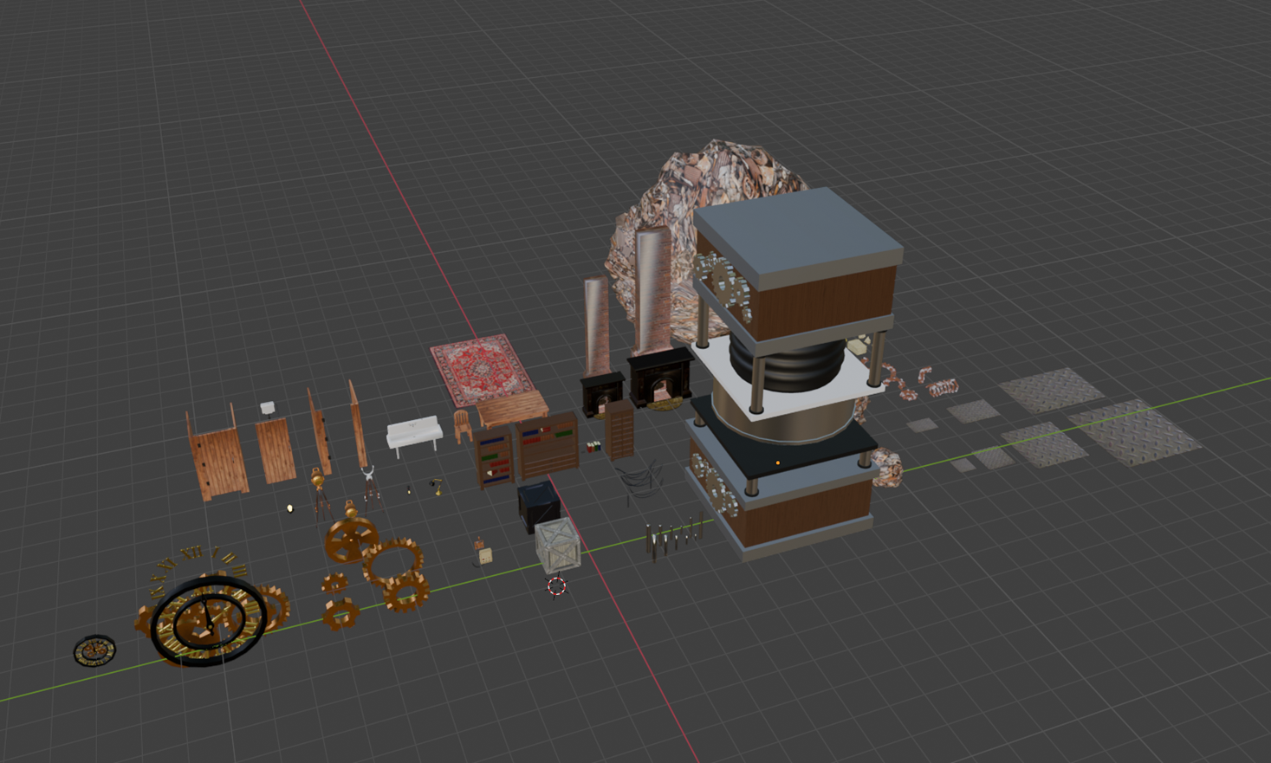1271x763 pixels.
Task: Select the small clock face at far left
Action: click(94, 650)
